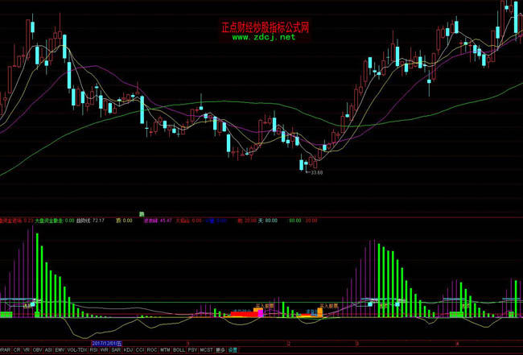The image size is (523, 355).
Task: Click the orange 买入股票 buy signal marker
Action: click(261, 307)
